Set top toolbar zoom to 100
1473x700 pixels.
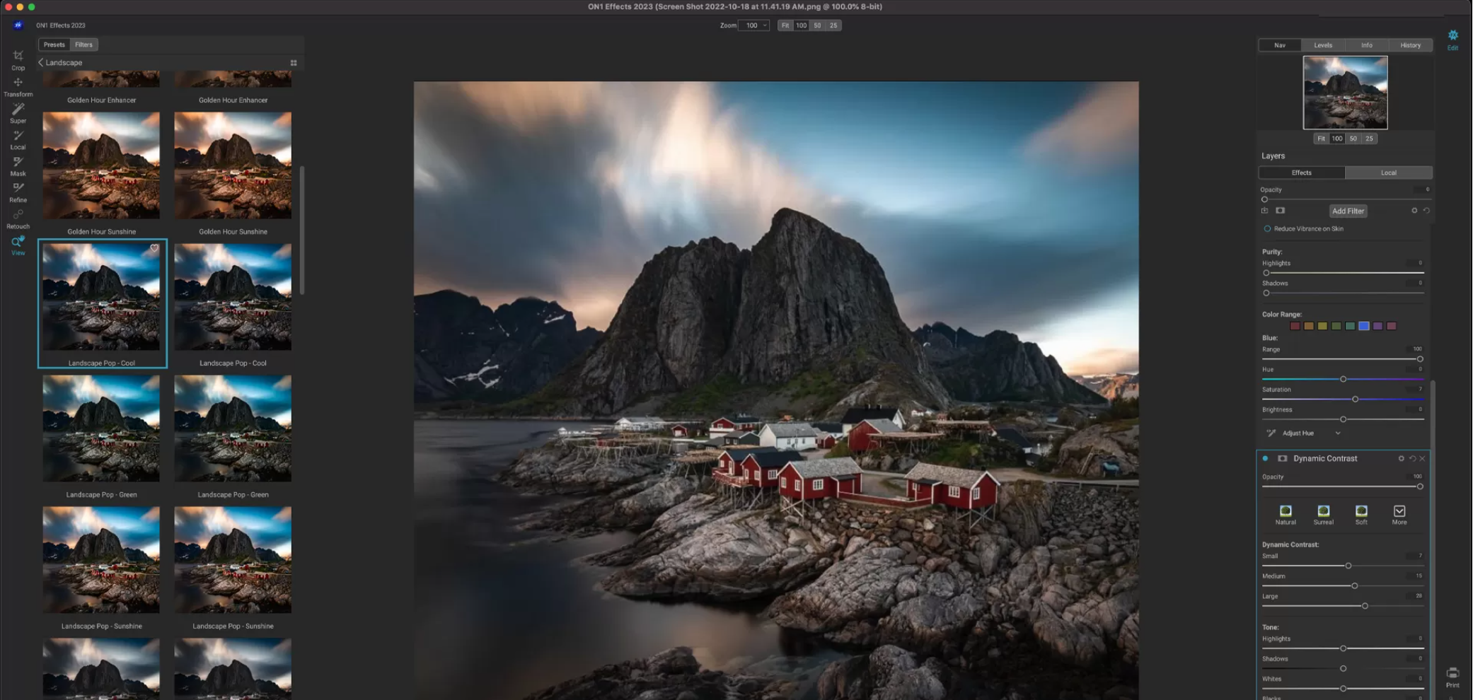(801, 25)
